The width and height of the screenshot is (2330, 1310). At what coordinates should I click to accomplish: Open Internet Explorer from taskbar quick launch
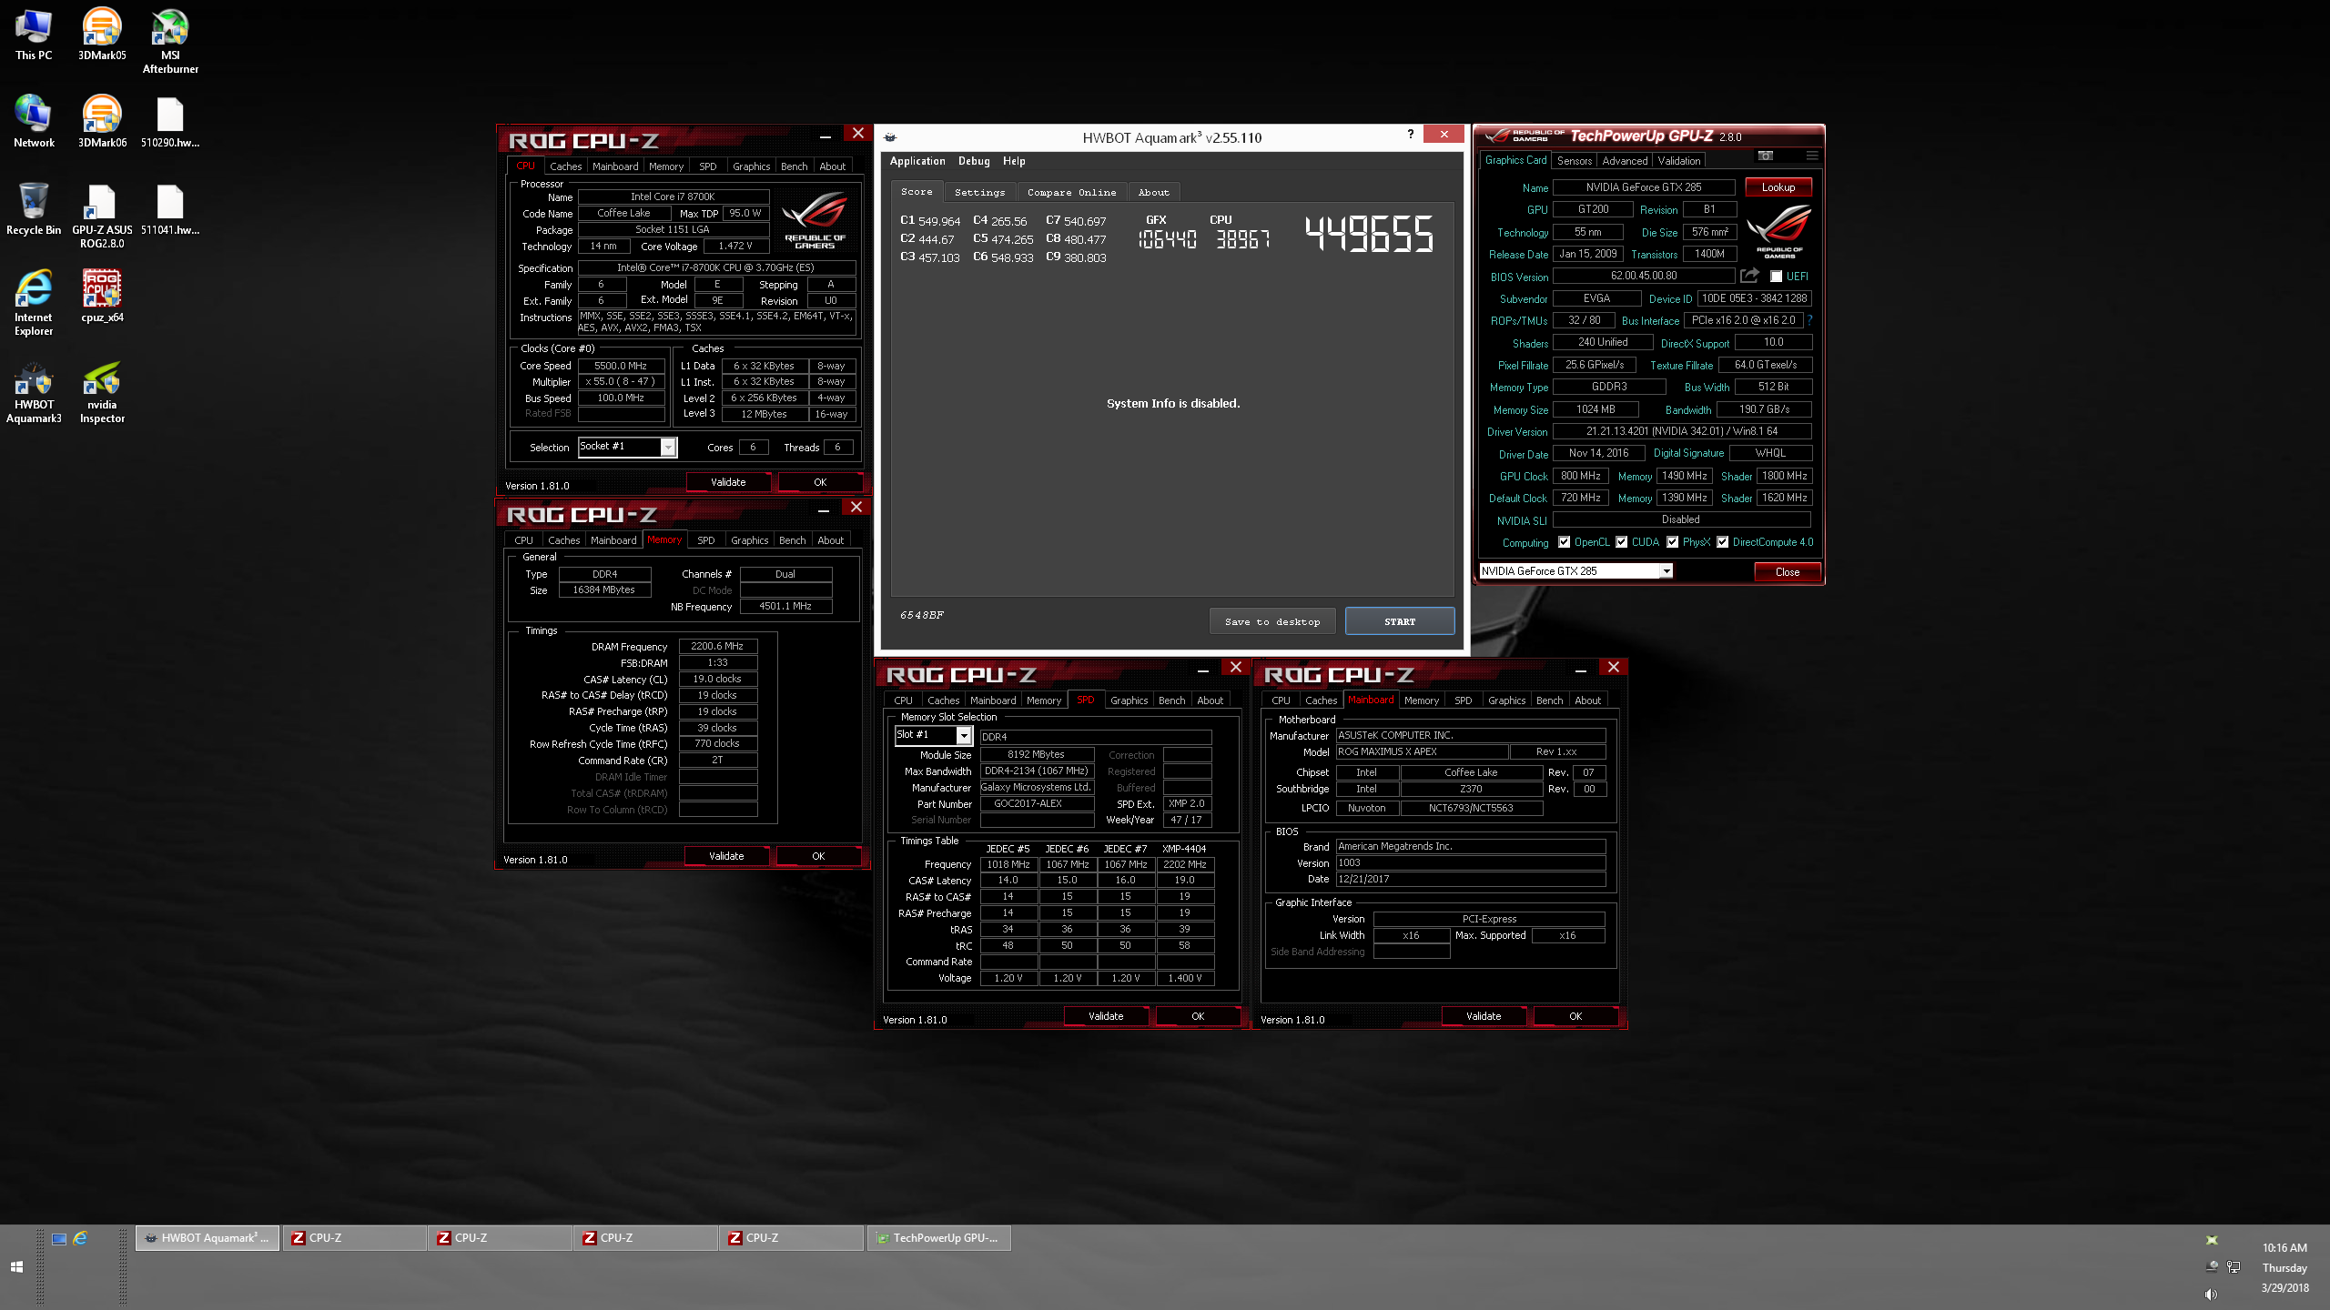81,1238
